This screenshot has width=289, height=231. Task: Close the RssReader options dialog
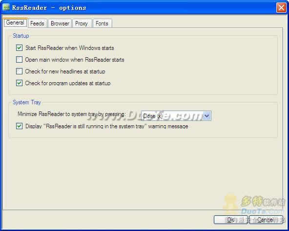281,8
